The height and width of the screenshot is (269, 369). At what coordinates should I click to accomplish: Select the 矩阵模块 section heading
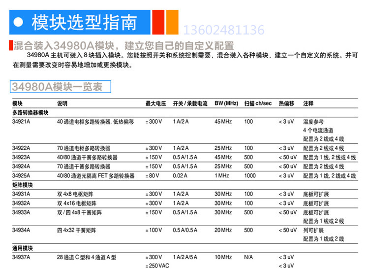[23, 185]
